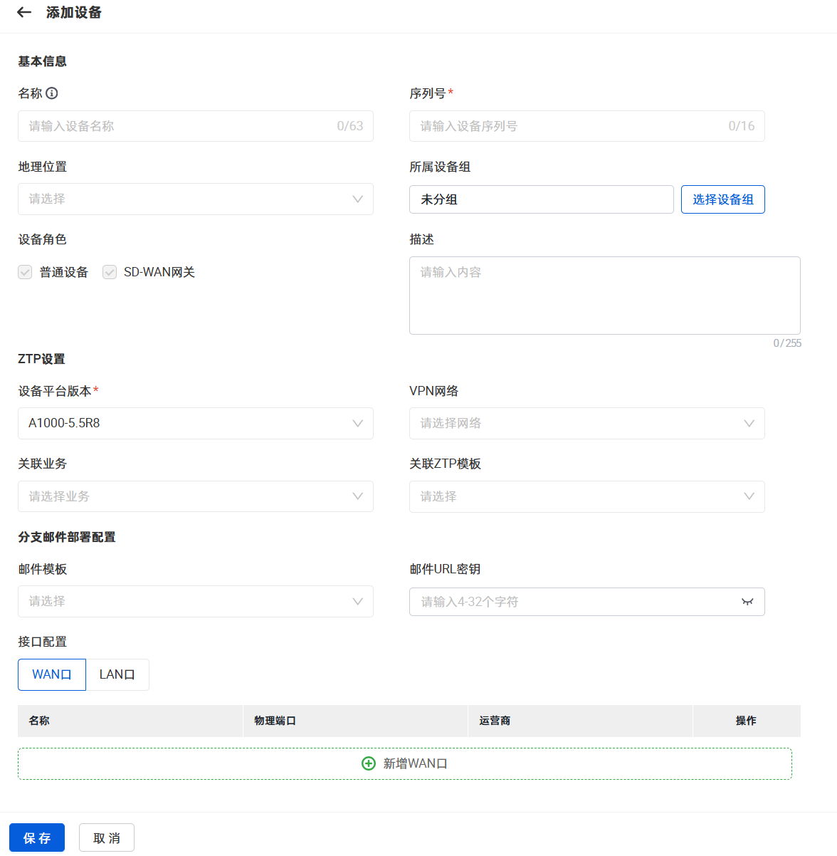
Task: Focus the 序列号 input field
Action: pos(569,126)
